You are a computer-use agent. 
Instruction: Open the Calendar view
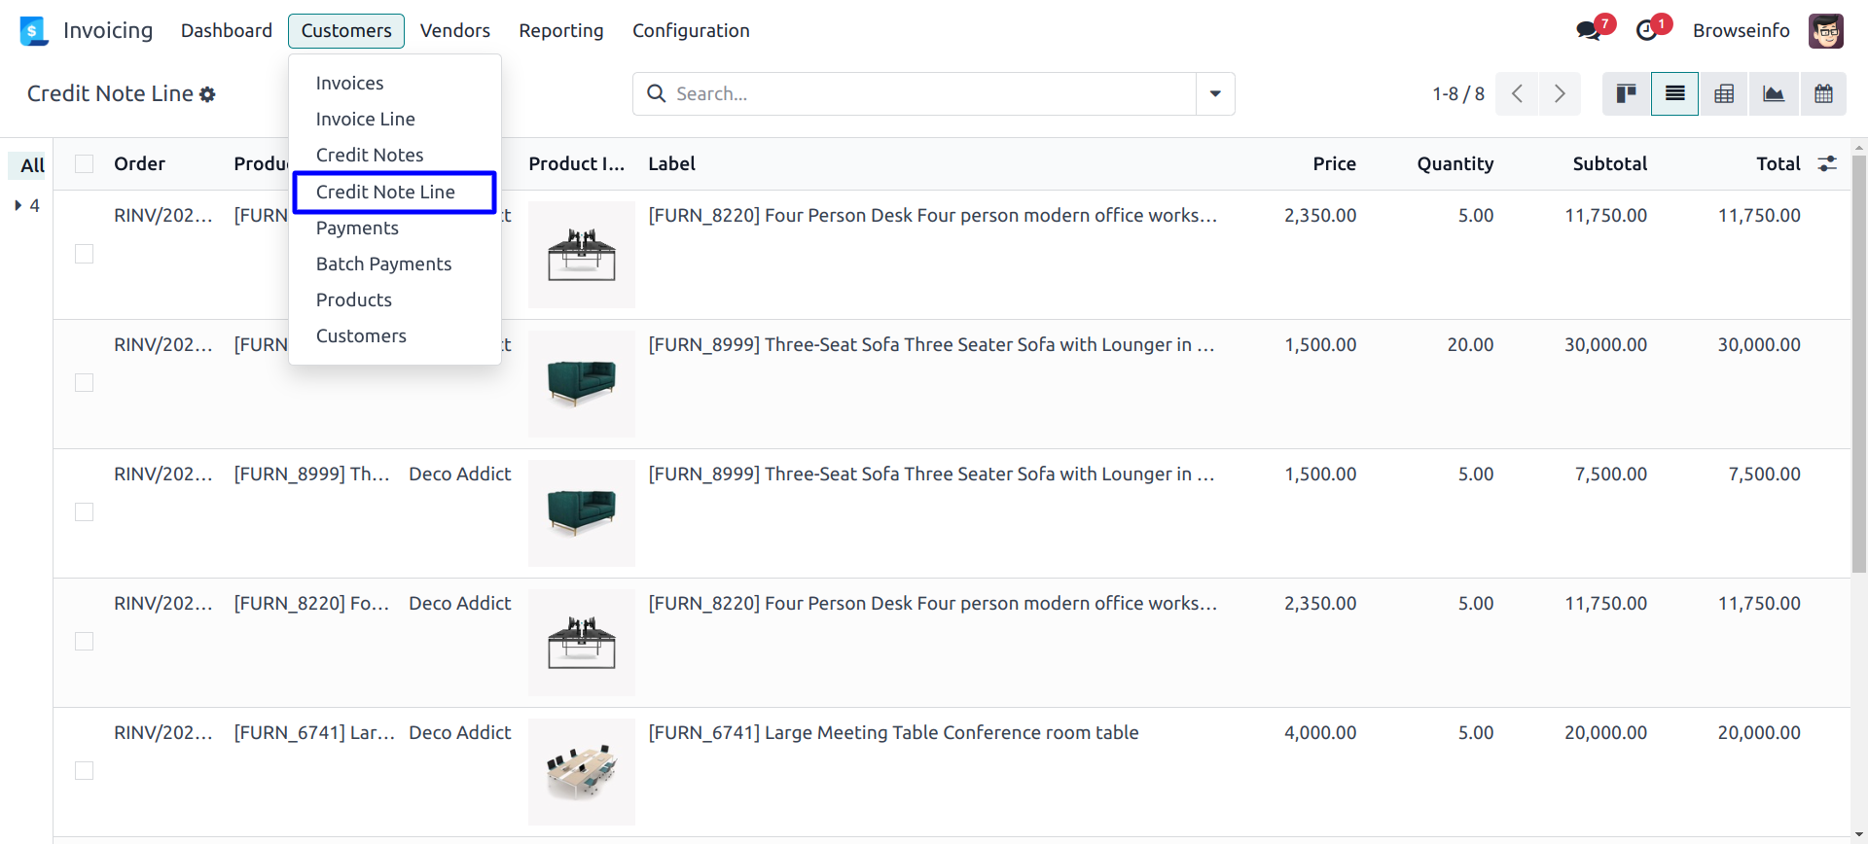coord(1823,94)
